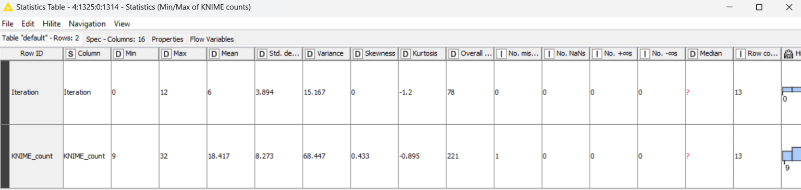Click the Skewness column header
This screenshot has width=801, height=190.
(374, 53)
